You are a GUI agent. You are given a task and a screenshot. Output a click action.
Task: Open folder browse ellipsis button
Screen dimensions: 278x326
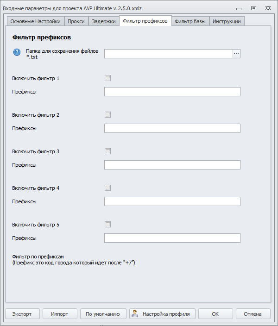point(236,54)
